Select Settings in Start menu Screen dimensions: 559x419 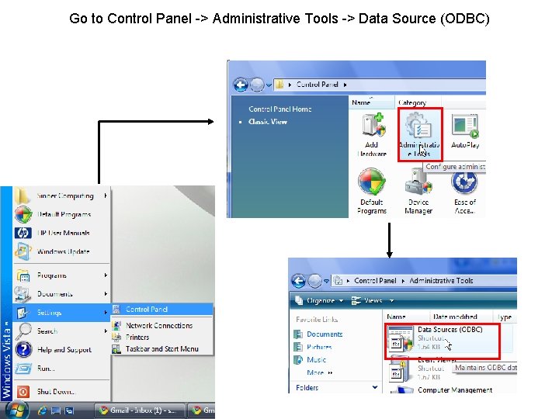[62, 313]
